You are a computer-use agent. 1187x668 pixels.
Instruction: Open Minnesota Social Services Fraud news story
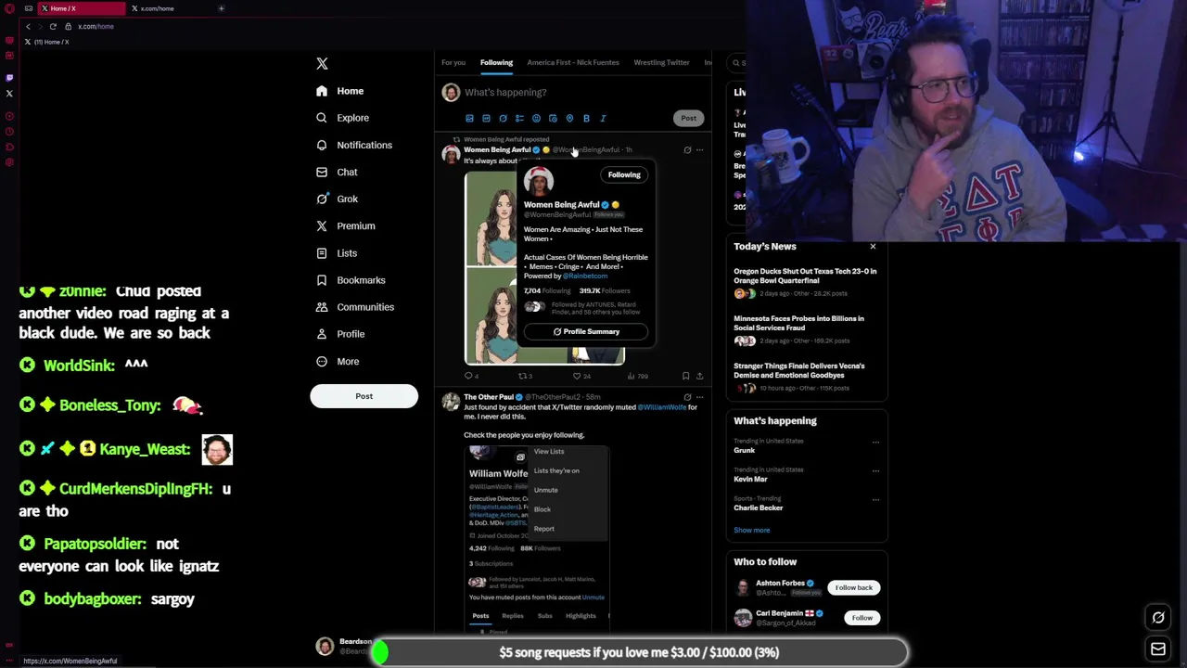(798, 323)
